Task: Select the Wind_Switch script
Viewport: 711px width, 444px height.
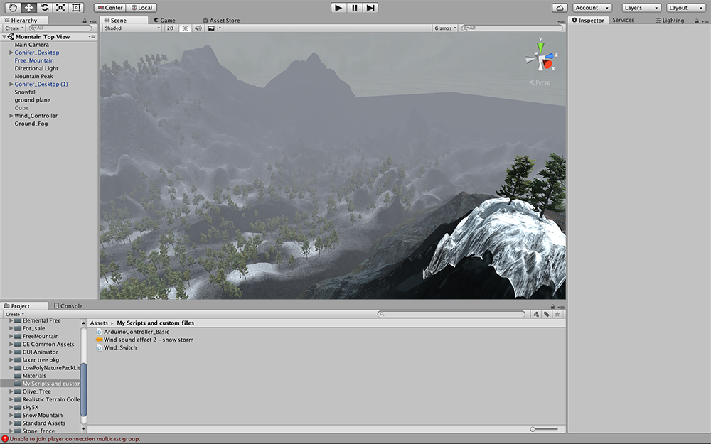Action: click(x=117, y=347)
